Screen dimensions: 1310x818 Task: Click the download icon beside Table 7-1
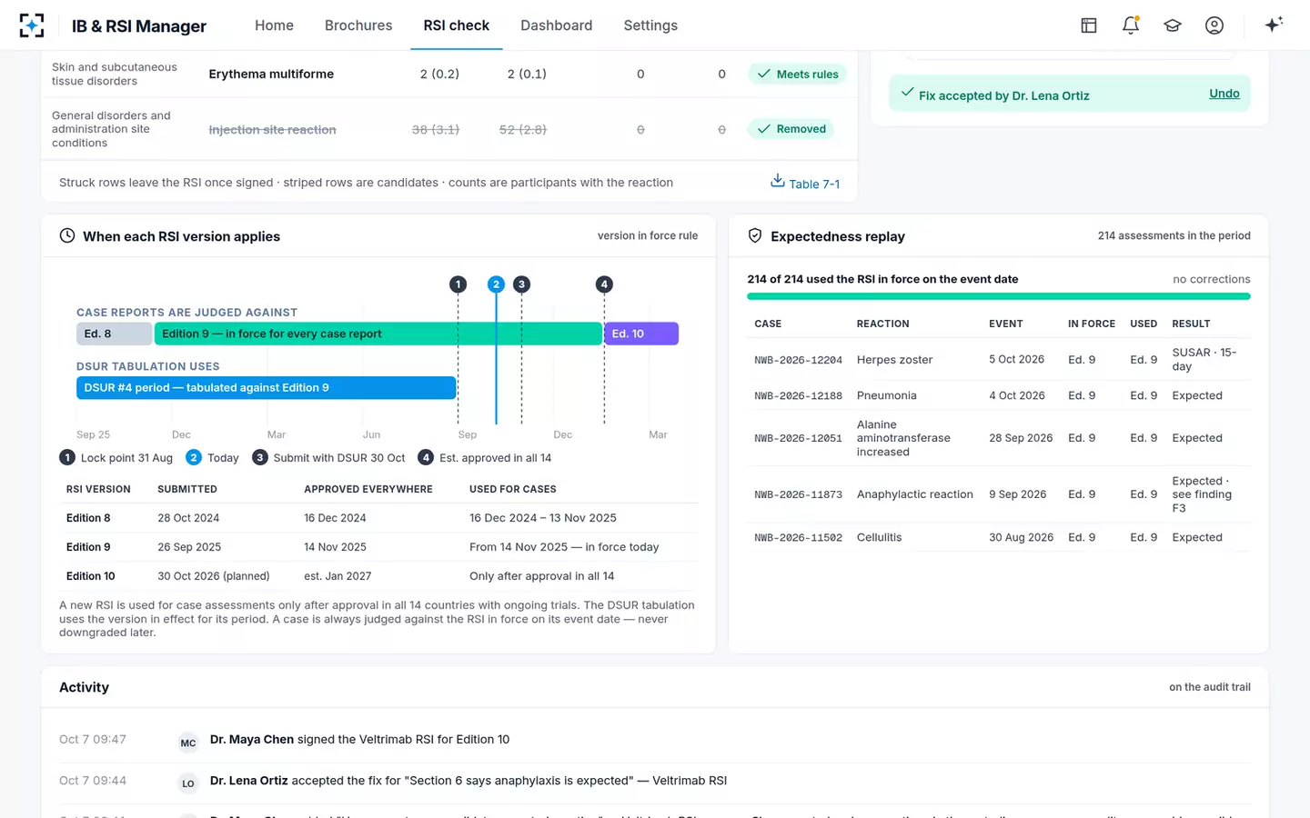(x=778, y=180)
